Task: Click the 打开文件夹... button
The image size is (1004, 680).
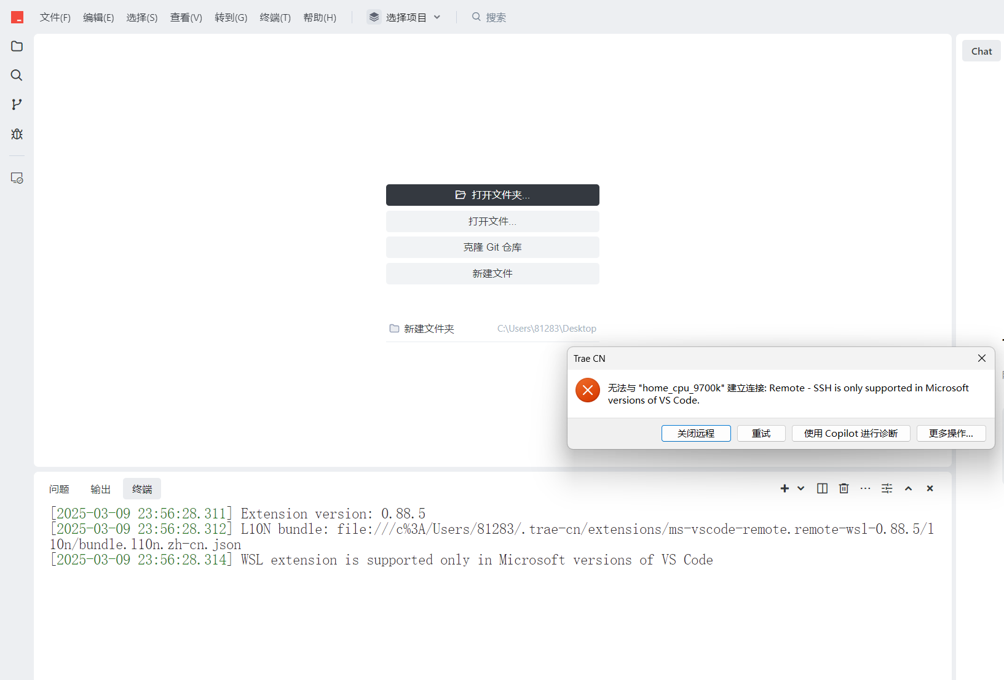Action: (492, 195)
